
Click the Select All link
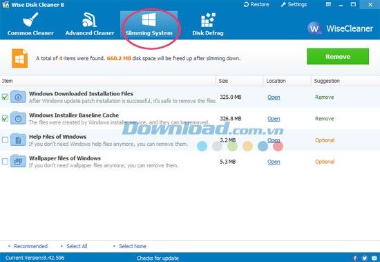[77, 246]
